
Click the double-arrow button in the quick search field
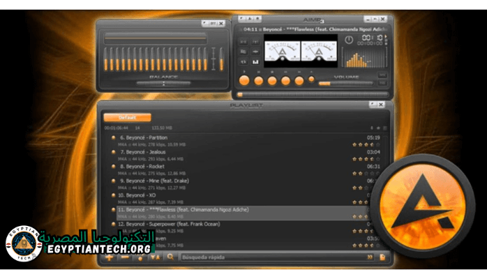(370, 257)
